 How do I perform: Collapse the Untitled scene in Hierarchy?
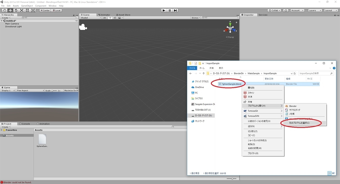(x=2, y=21)
